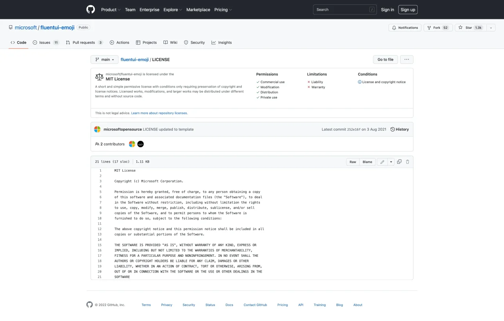Click the Raw button

click(353, 162)
